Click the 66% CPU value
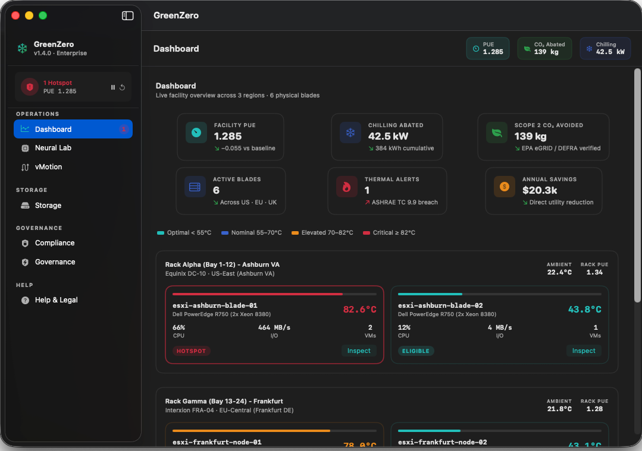This screenshot has width=642, height=451. (179, 327)
